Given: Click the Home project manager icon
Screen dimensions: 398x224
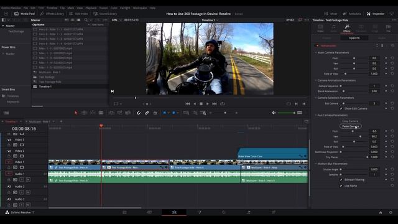Looking at the screenshot, I should point(381,212).
